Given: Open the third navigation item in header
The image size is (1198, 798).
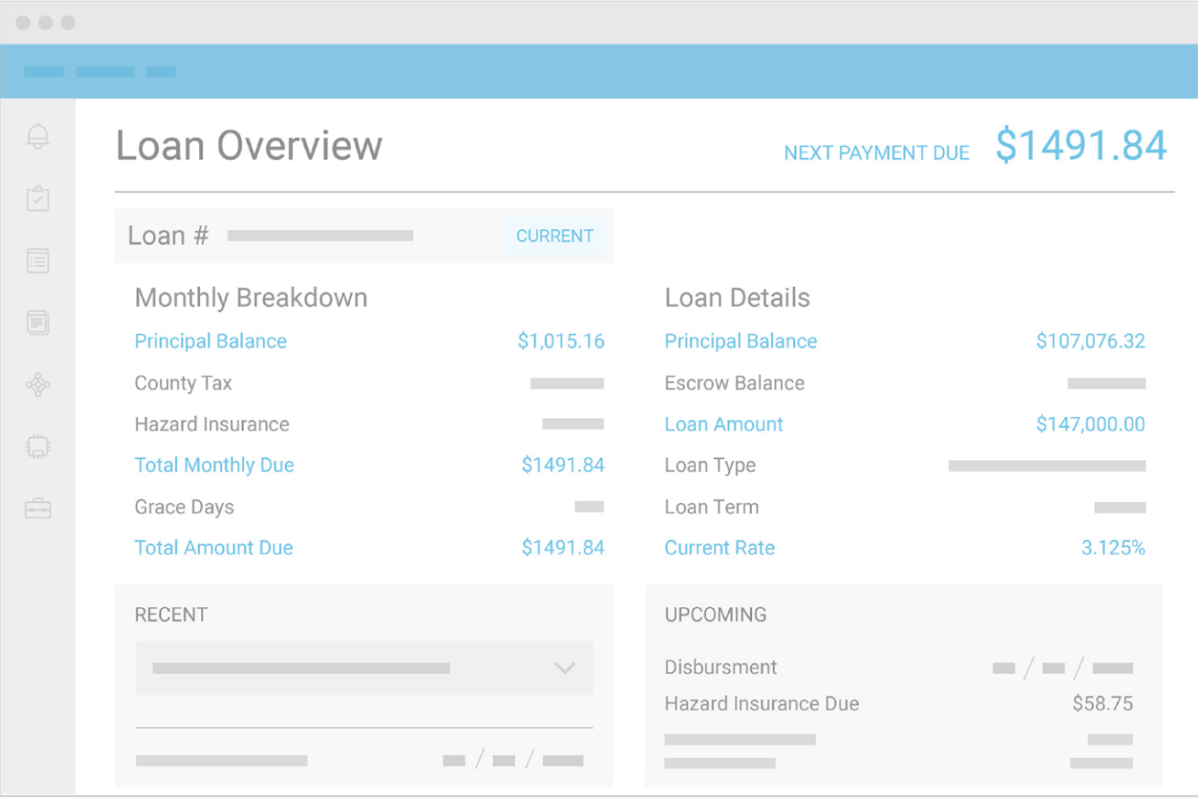Looking at the screenshot, I should pyautogui.click(x=160, y=71).
